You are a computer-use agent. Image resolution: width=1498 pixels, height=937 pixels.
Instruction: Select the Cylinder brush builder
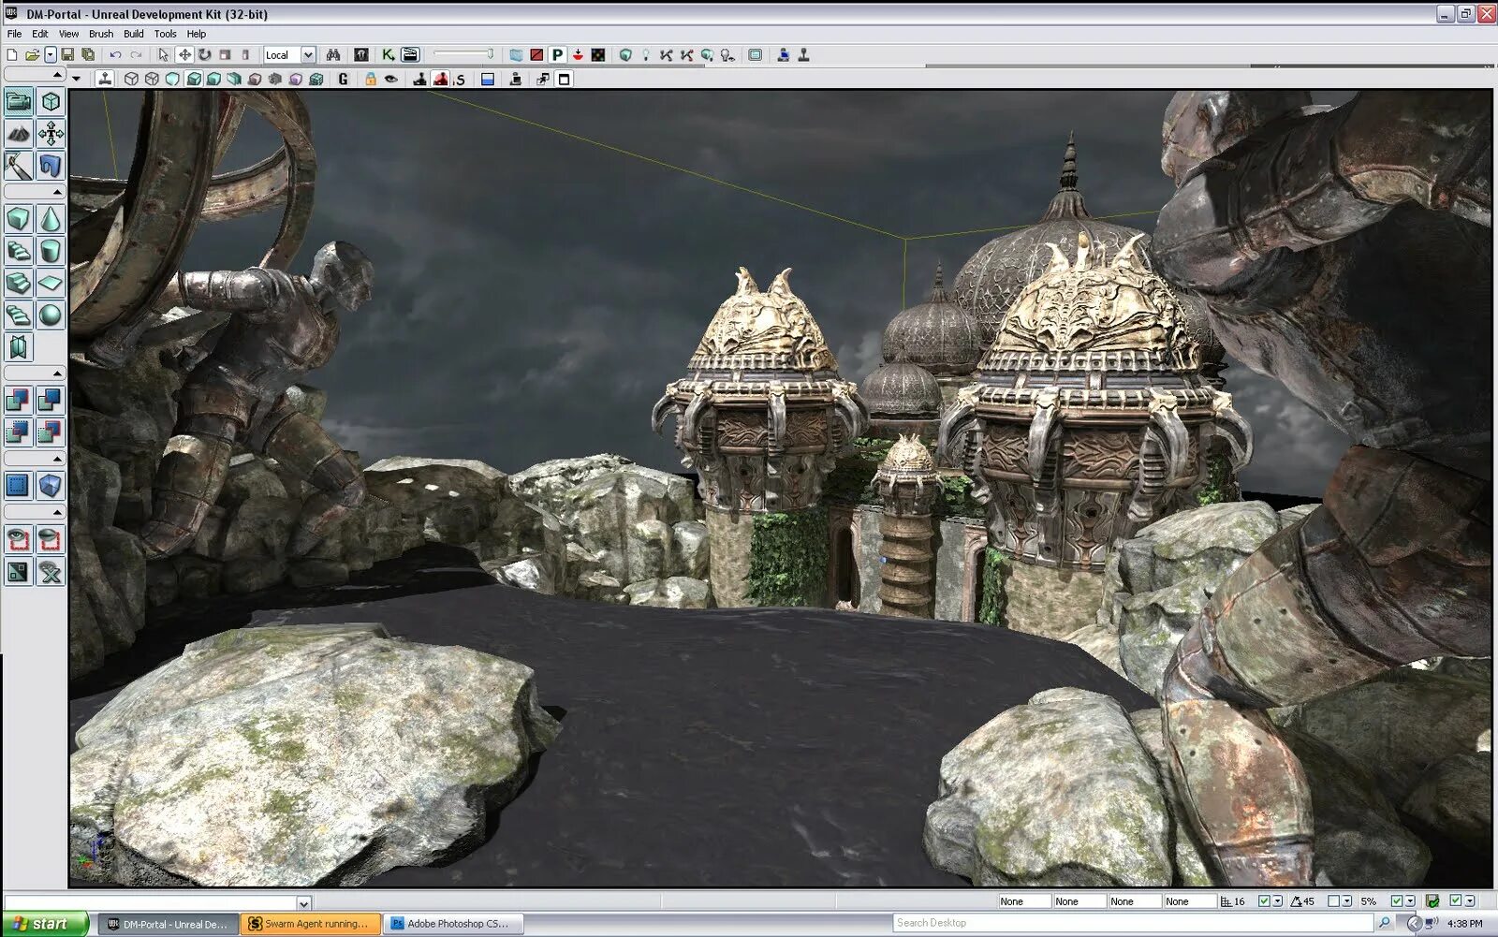tap(51, 251)
